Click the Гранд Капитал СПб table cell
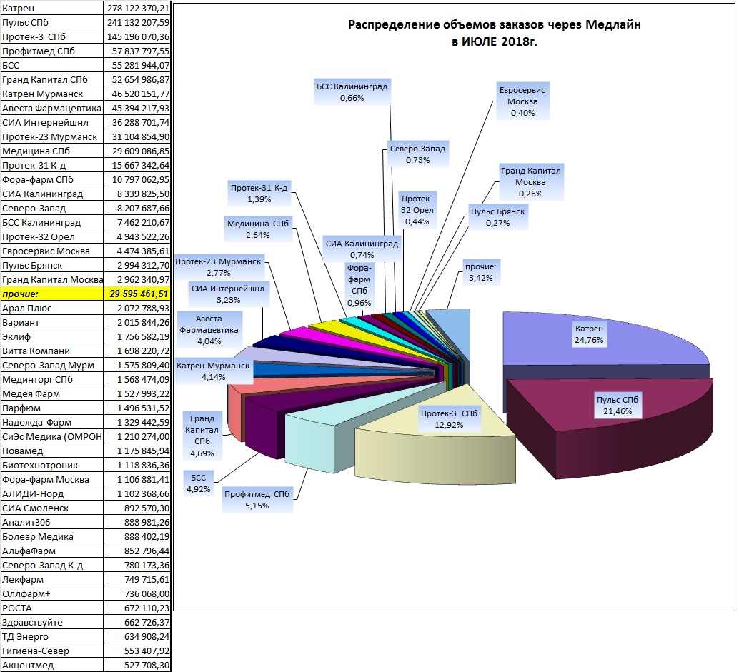This screenshot has height=672, width=739. [x=52, y=79]
